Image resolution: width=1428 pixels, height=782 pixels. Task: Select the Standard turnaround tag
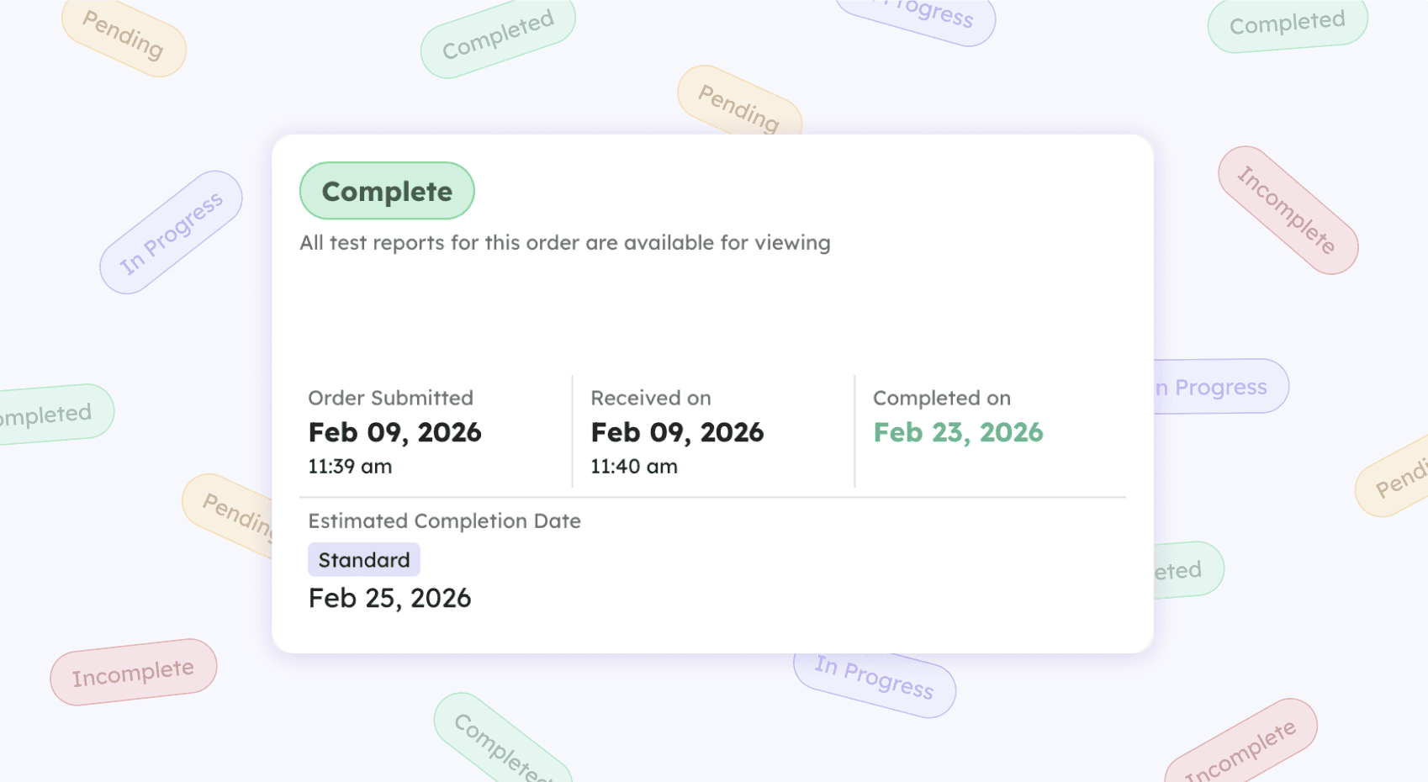point(363,560)
